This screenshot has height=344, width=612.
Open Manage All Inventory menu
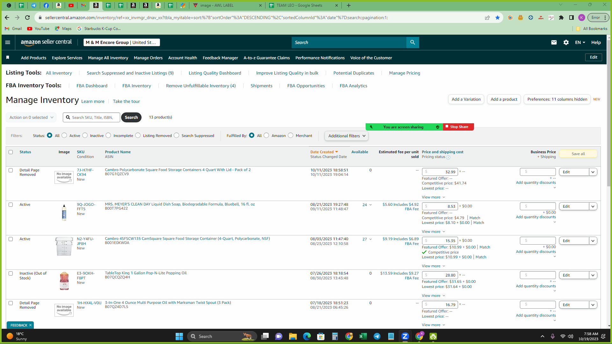[x=108, y=58]
